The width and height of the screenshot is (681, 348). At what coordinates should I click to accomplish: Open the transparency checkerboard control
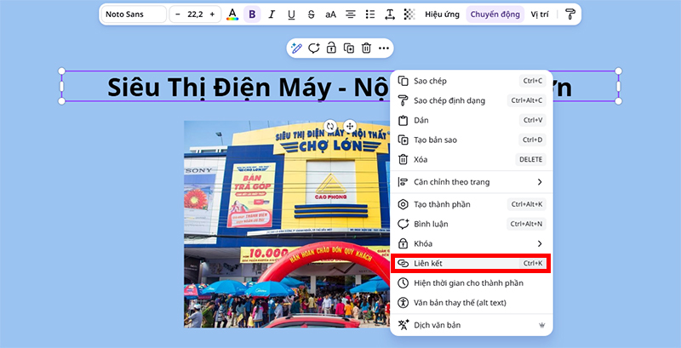409,14
